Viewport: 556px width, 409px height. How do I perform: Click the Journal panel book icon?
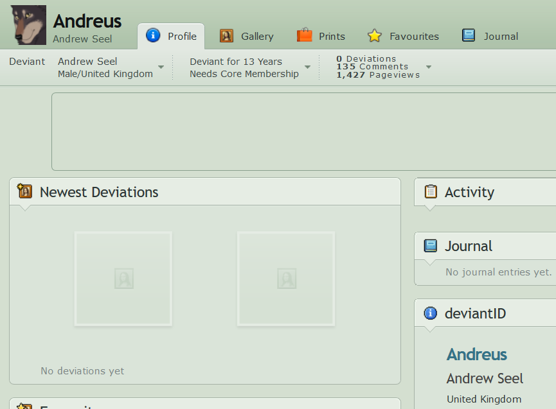431,246
